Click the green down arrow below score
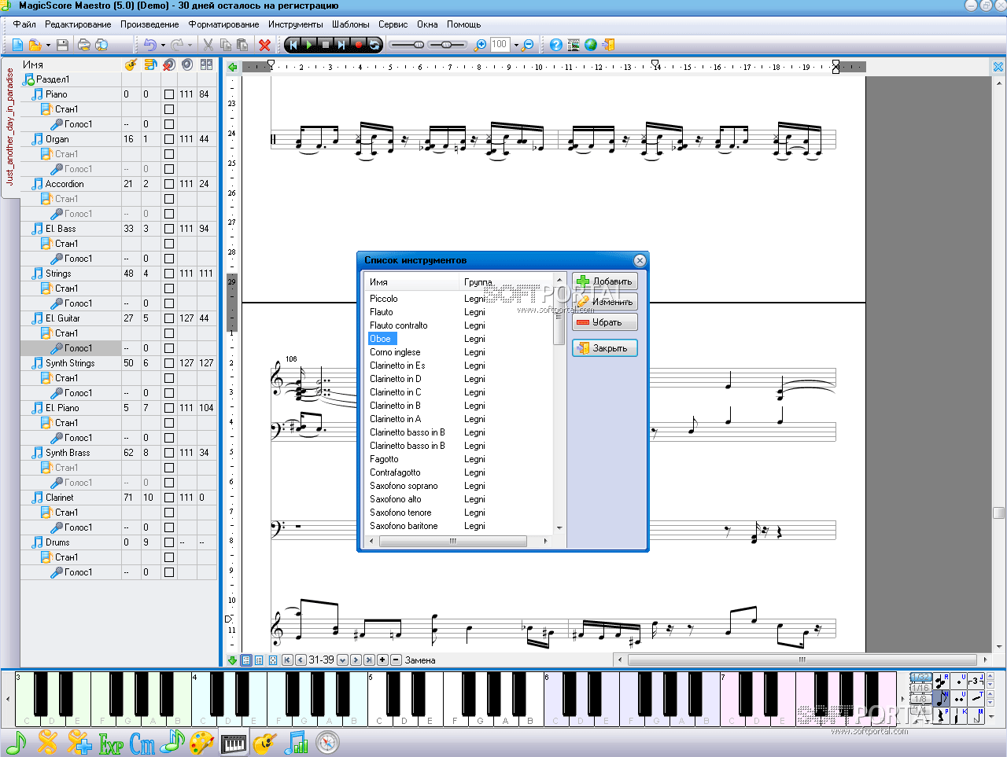The image size is (1007, 757). pyautogui.click(x=232, y=660)
